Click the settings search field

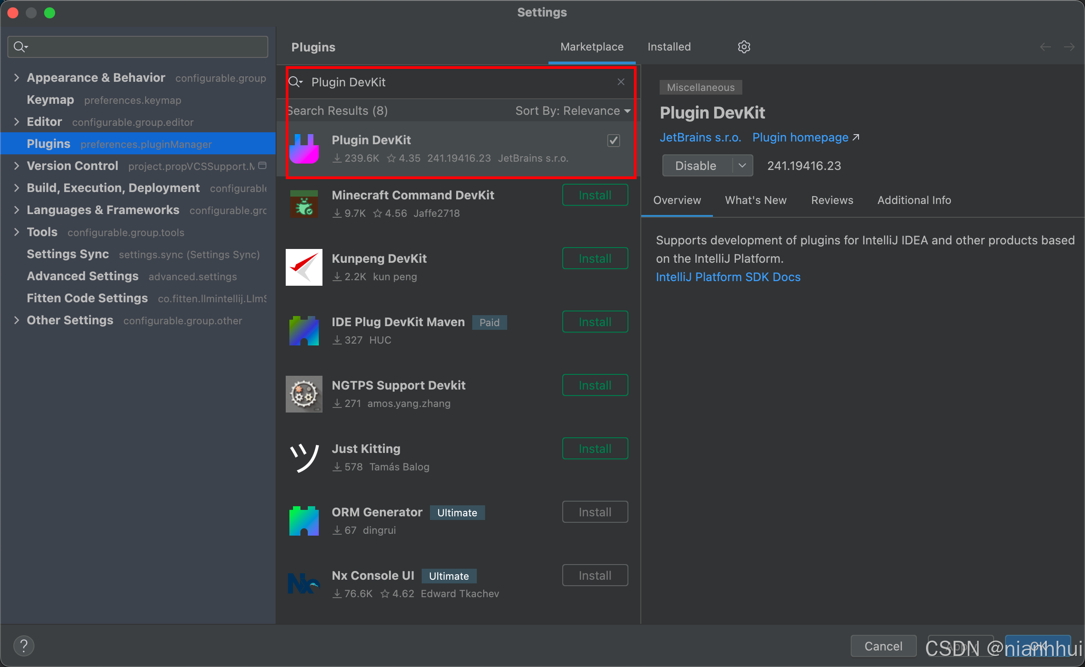(138, 47)
